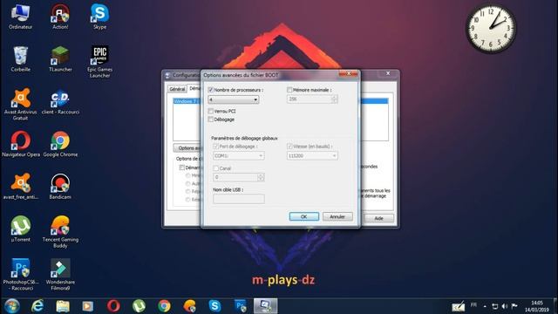Toggle the Nombre de processeurs checkbox
This screenshot has height=314, width=558.
point(211,90)
